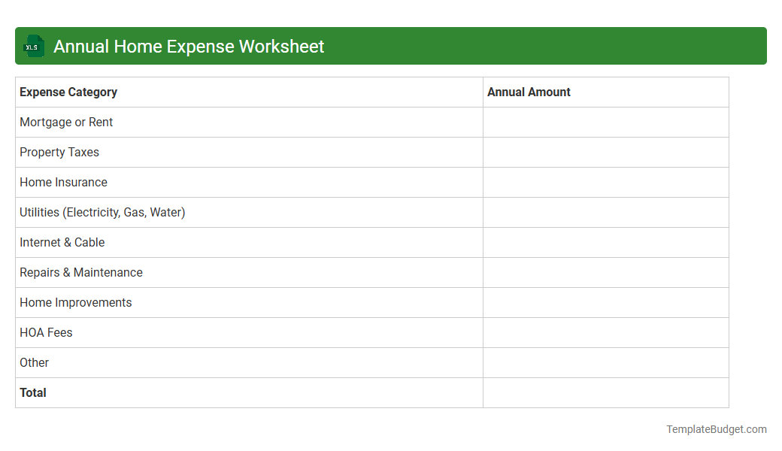
Task: Click the amount cell for Mortgage or Rent
Action: point(605,122)
